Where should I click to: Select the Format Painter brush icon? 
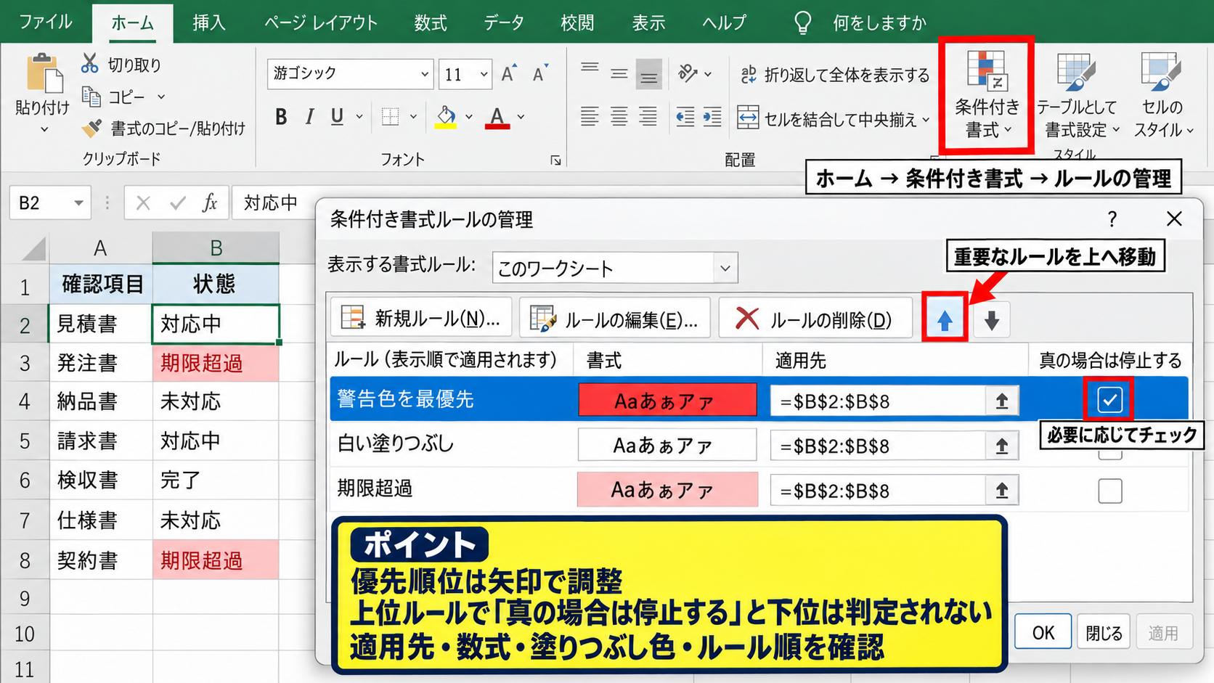[91, 128]
